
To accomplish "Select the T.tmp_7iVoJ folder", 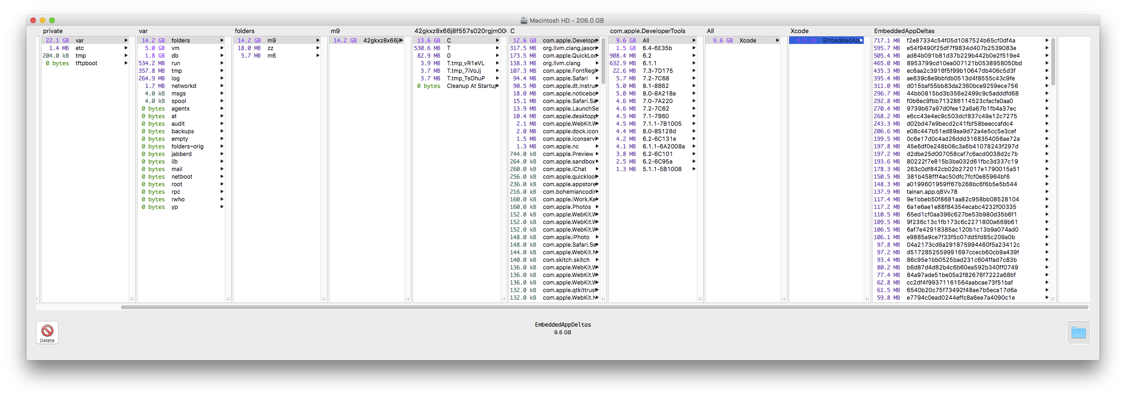I will [464, 71].
